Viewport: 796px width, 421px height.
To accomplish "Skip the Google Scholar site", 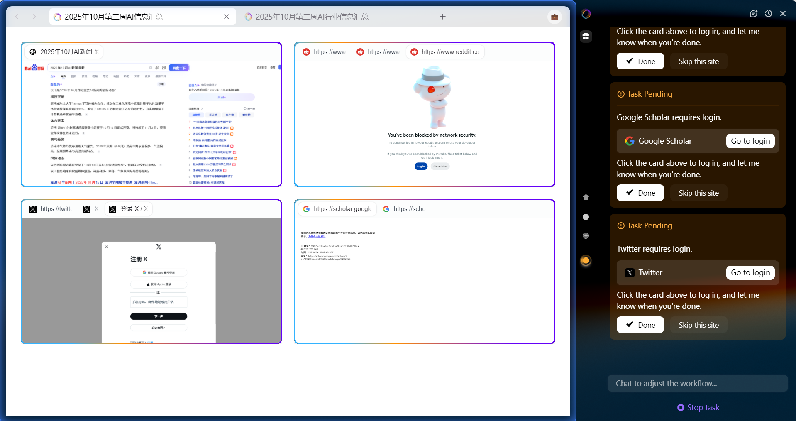I will (x=698, y=193).
